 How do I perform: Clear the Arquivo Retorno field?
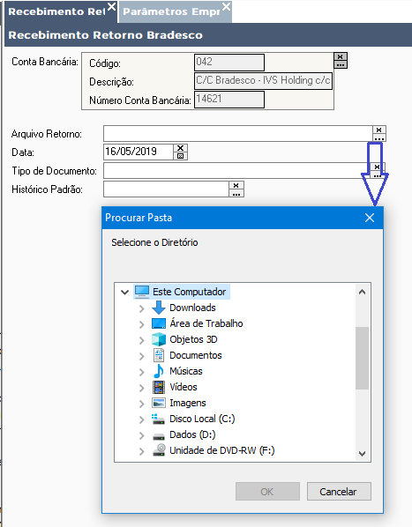click(x=379, y=130)
